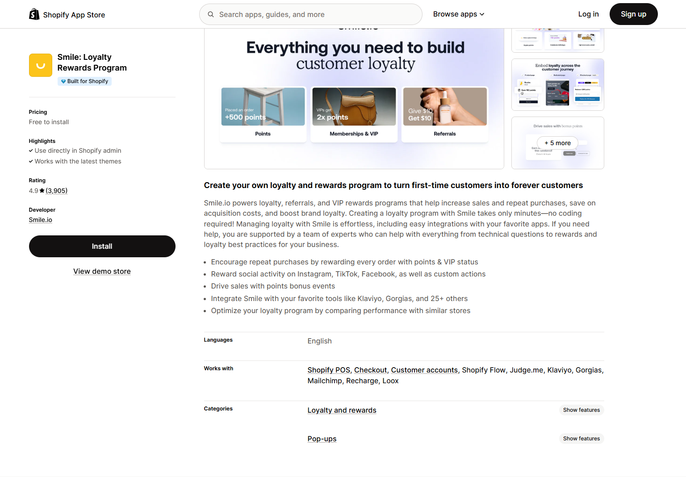Show features for Pop-ups category
Image resolution: width=686 pixels, height=477 pixels.
point(581,439)
